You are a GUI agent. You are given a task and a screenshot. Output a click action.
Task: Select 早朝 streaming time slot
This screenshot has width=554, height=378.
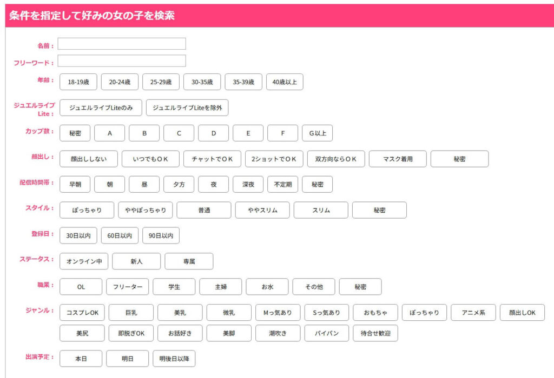coord(75,185)
